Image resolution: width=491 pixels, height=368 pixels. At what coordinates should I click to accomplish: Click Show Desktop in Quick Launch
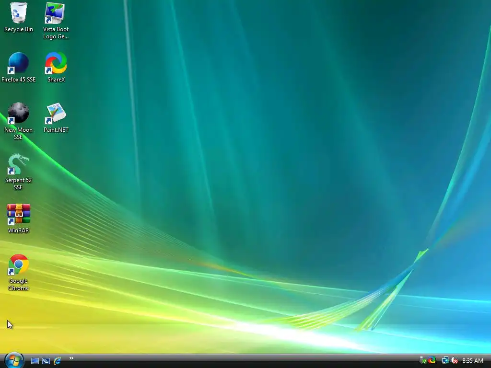pyautogui.click(x=35, y=361)
